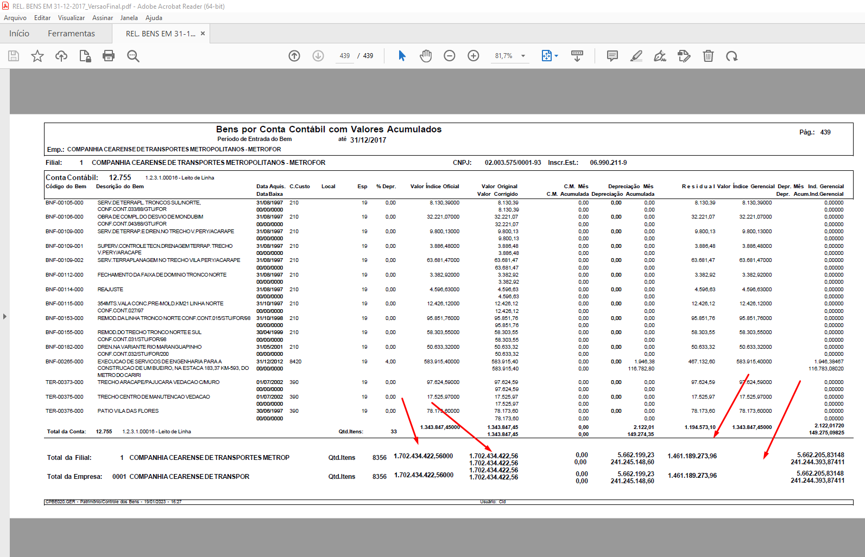Open the Arquivo menu

[x=15, y=18]
